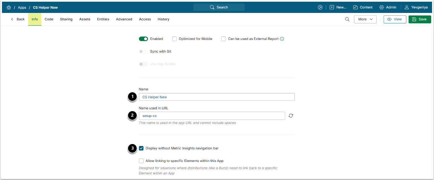Open the magnifier search icon beside More
The width and height of the screenshot is (434, 180).
point(347,19)
